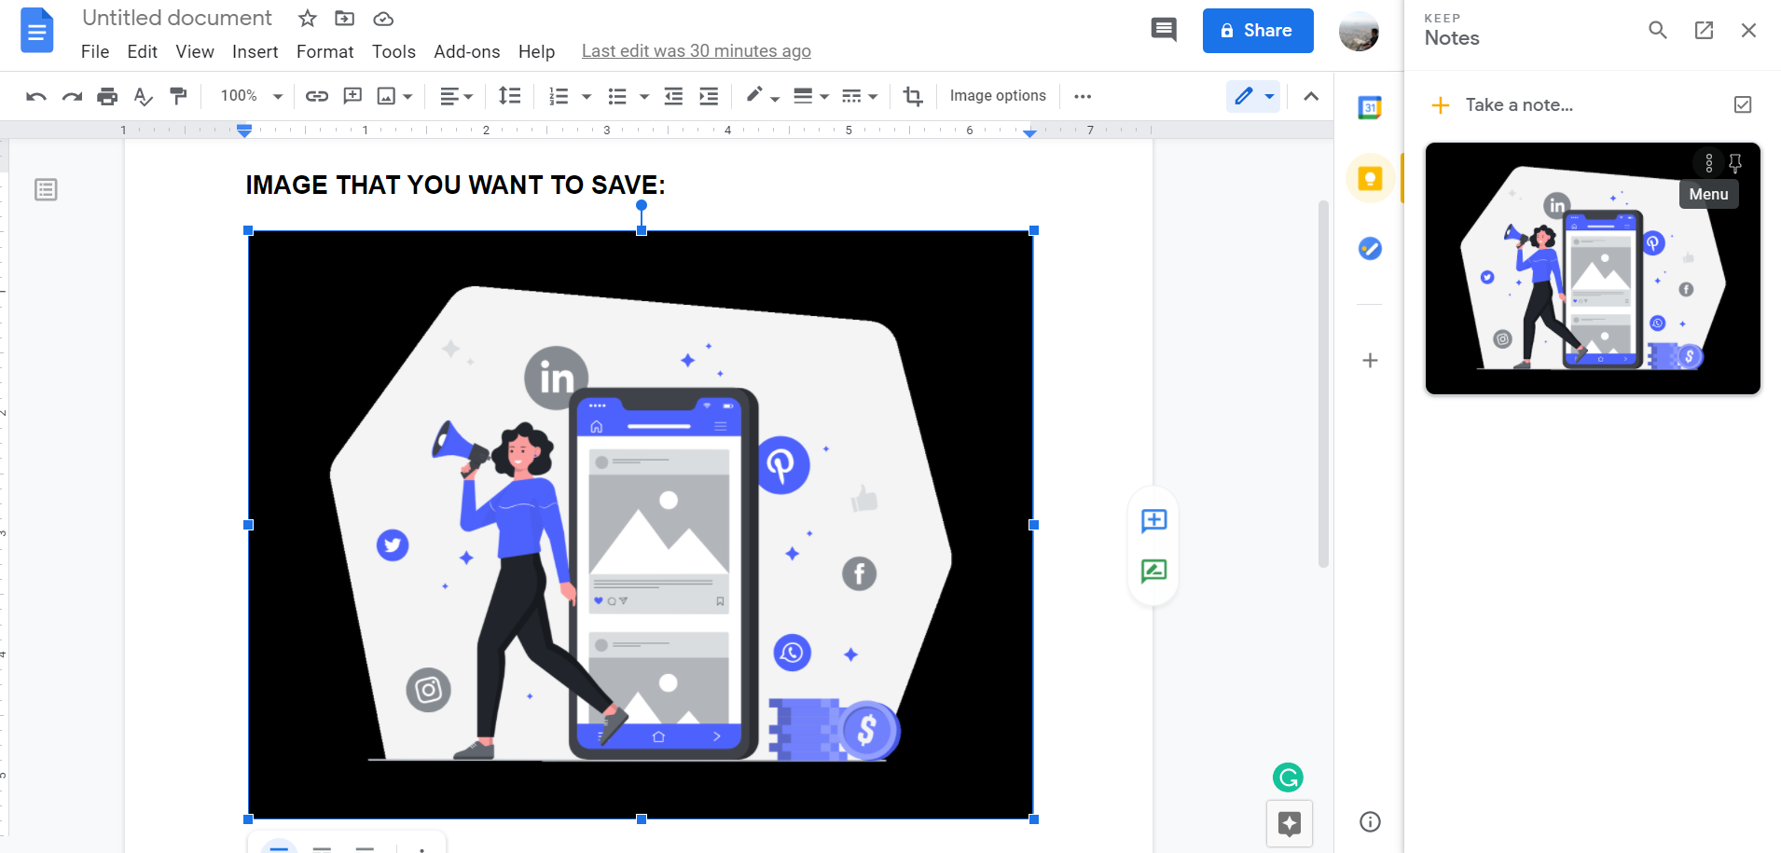Image resolution: width=1781 pixels, height=853 pixels.
Task: Open the Insert image toolbar button
Action: (386, 96)
